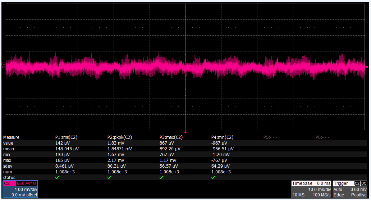Select the P1:rms(C2) measurement column header

tap(66, 137)
